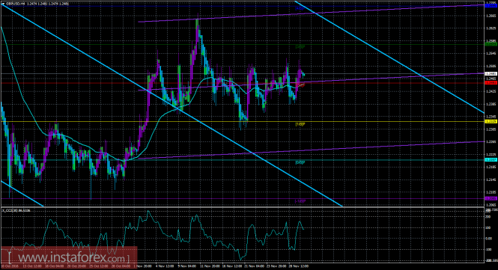Click the 9 Nov 04:00 time axis label
Viewport: 498px width, 270px height.
pyautogui.click(x=186, y=266)
